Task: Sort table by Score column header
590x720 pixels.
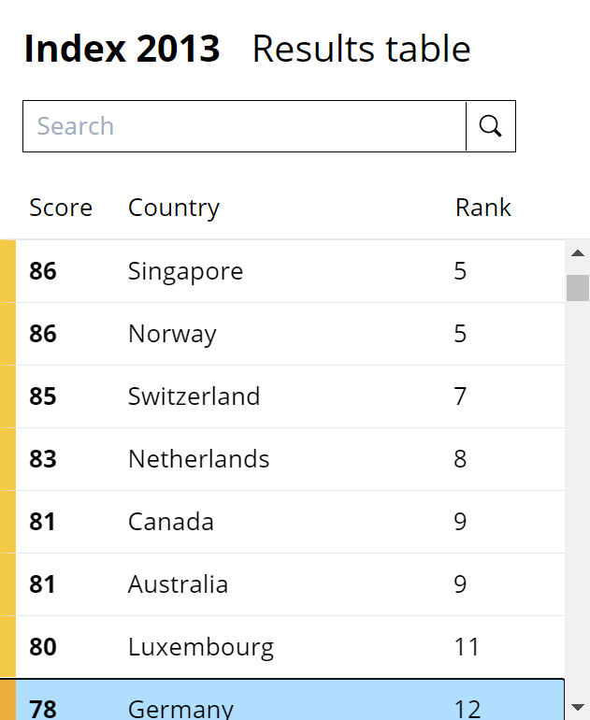Action: pyautogui.click(x=61, y=208)
